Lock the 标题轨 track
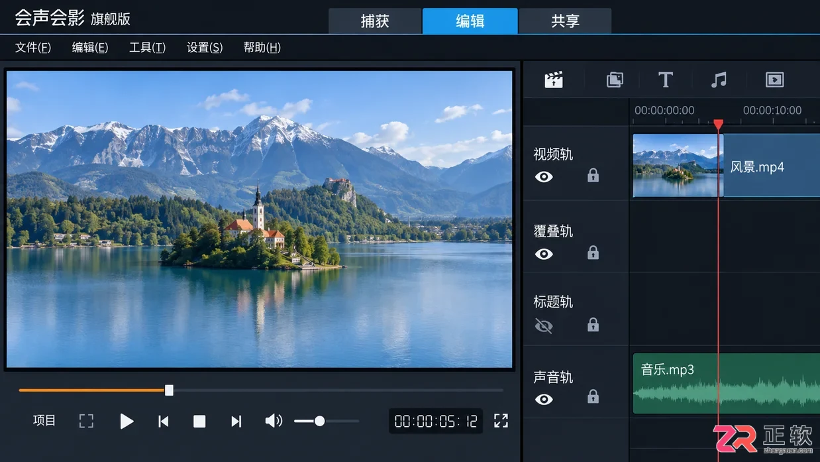The width and height of the screenshot is (820, 462). click(593, 324)
